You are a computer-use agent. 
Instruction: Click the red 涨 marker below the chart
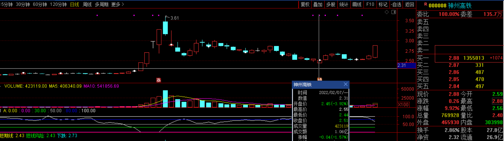[x=159, y=80]
